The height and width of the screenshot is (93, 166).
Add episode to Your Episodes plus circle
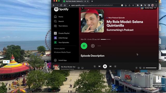(x=93, y=46)
